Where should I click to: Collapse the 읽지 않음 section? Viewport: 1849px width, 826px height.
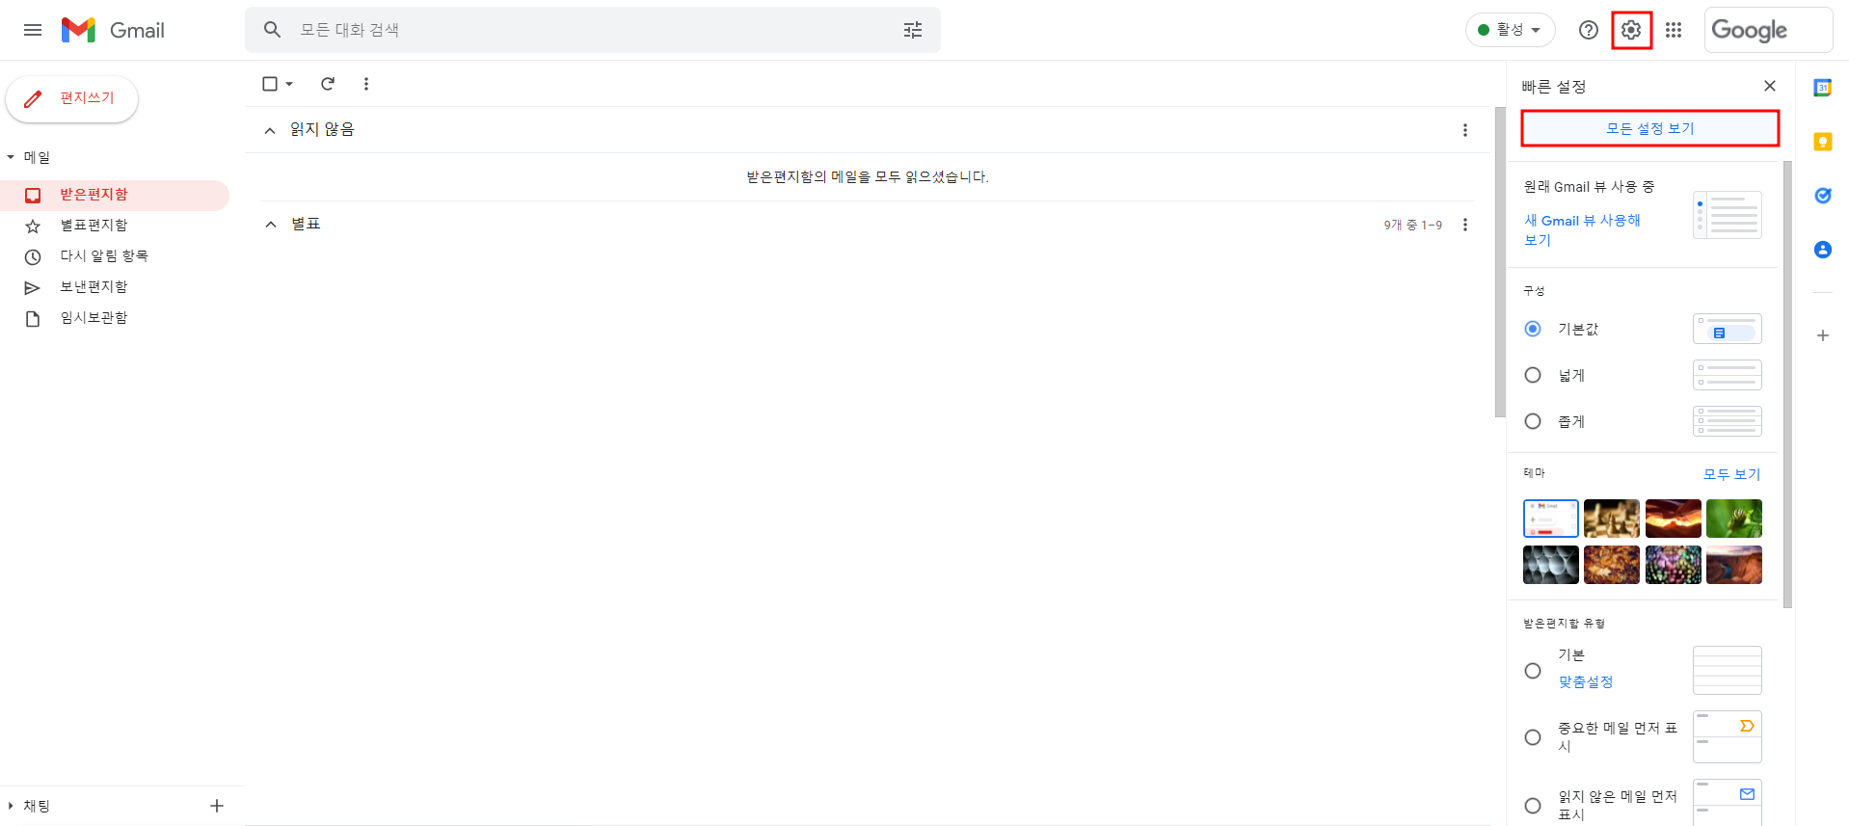[270, 130]
